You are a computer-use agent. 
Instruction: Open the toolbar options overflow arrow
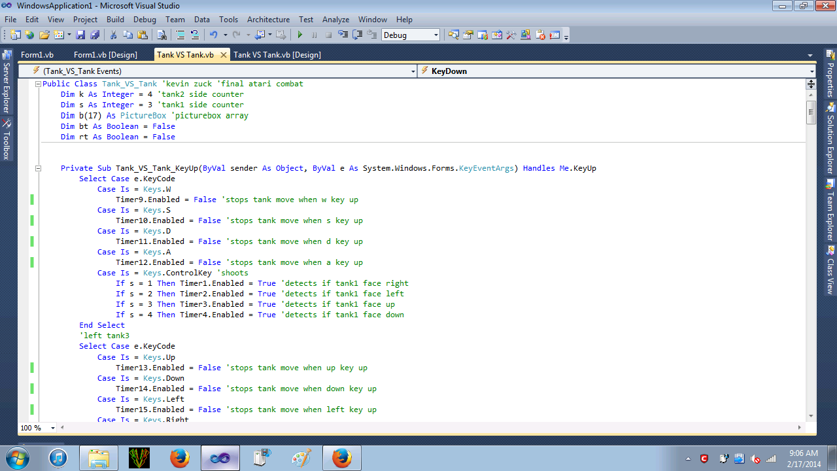(566, 36)
